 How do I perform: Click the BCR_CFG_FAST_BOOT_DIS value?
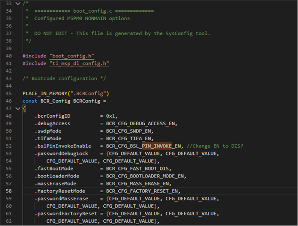pyautogui.click(x=139, y=169)
